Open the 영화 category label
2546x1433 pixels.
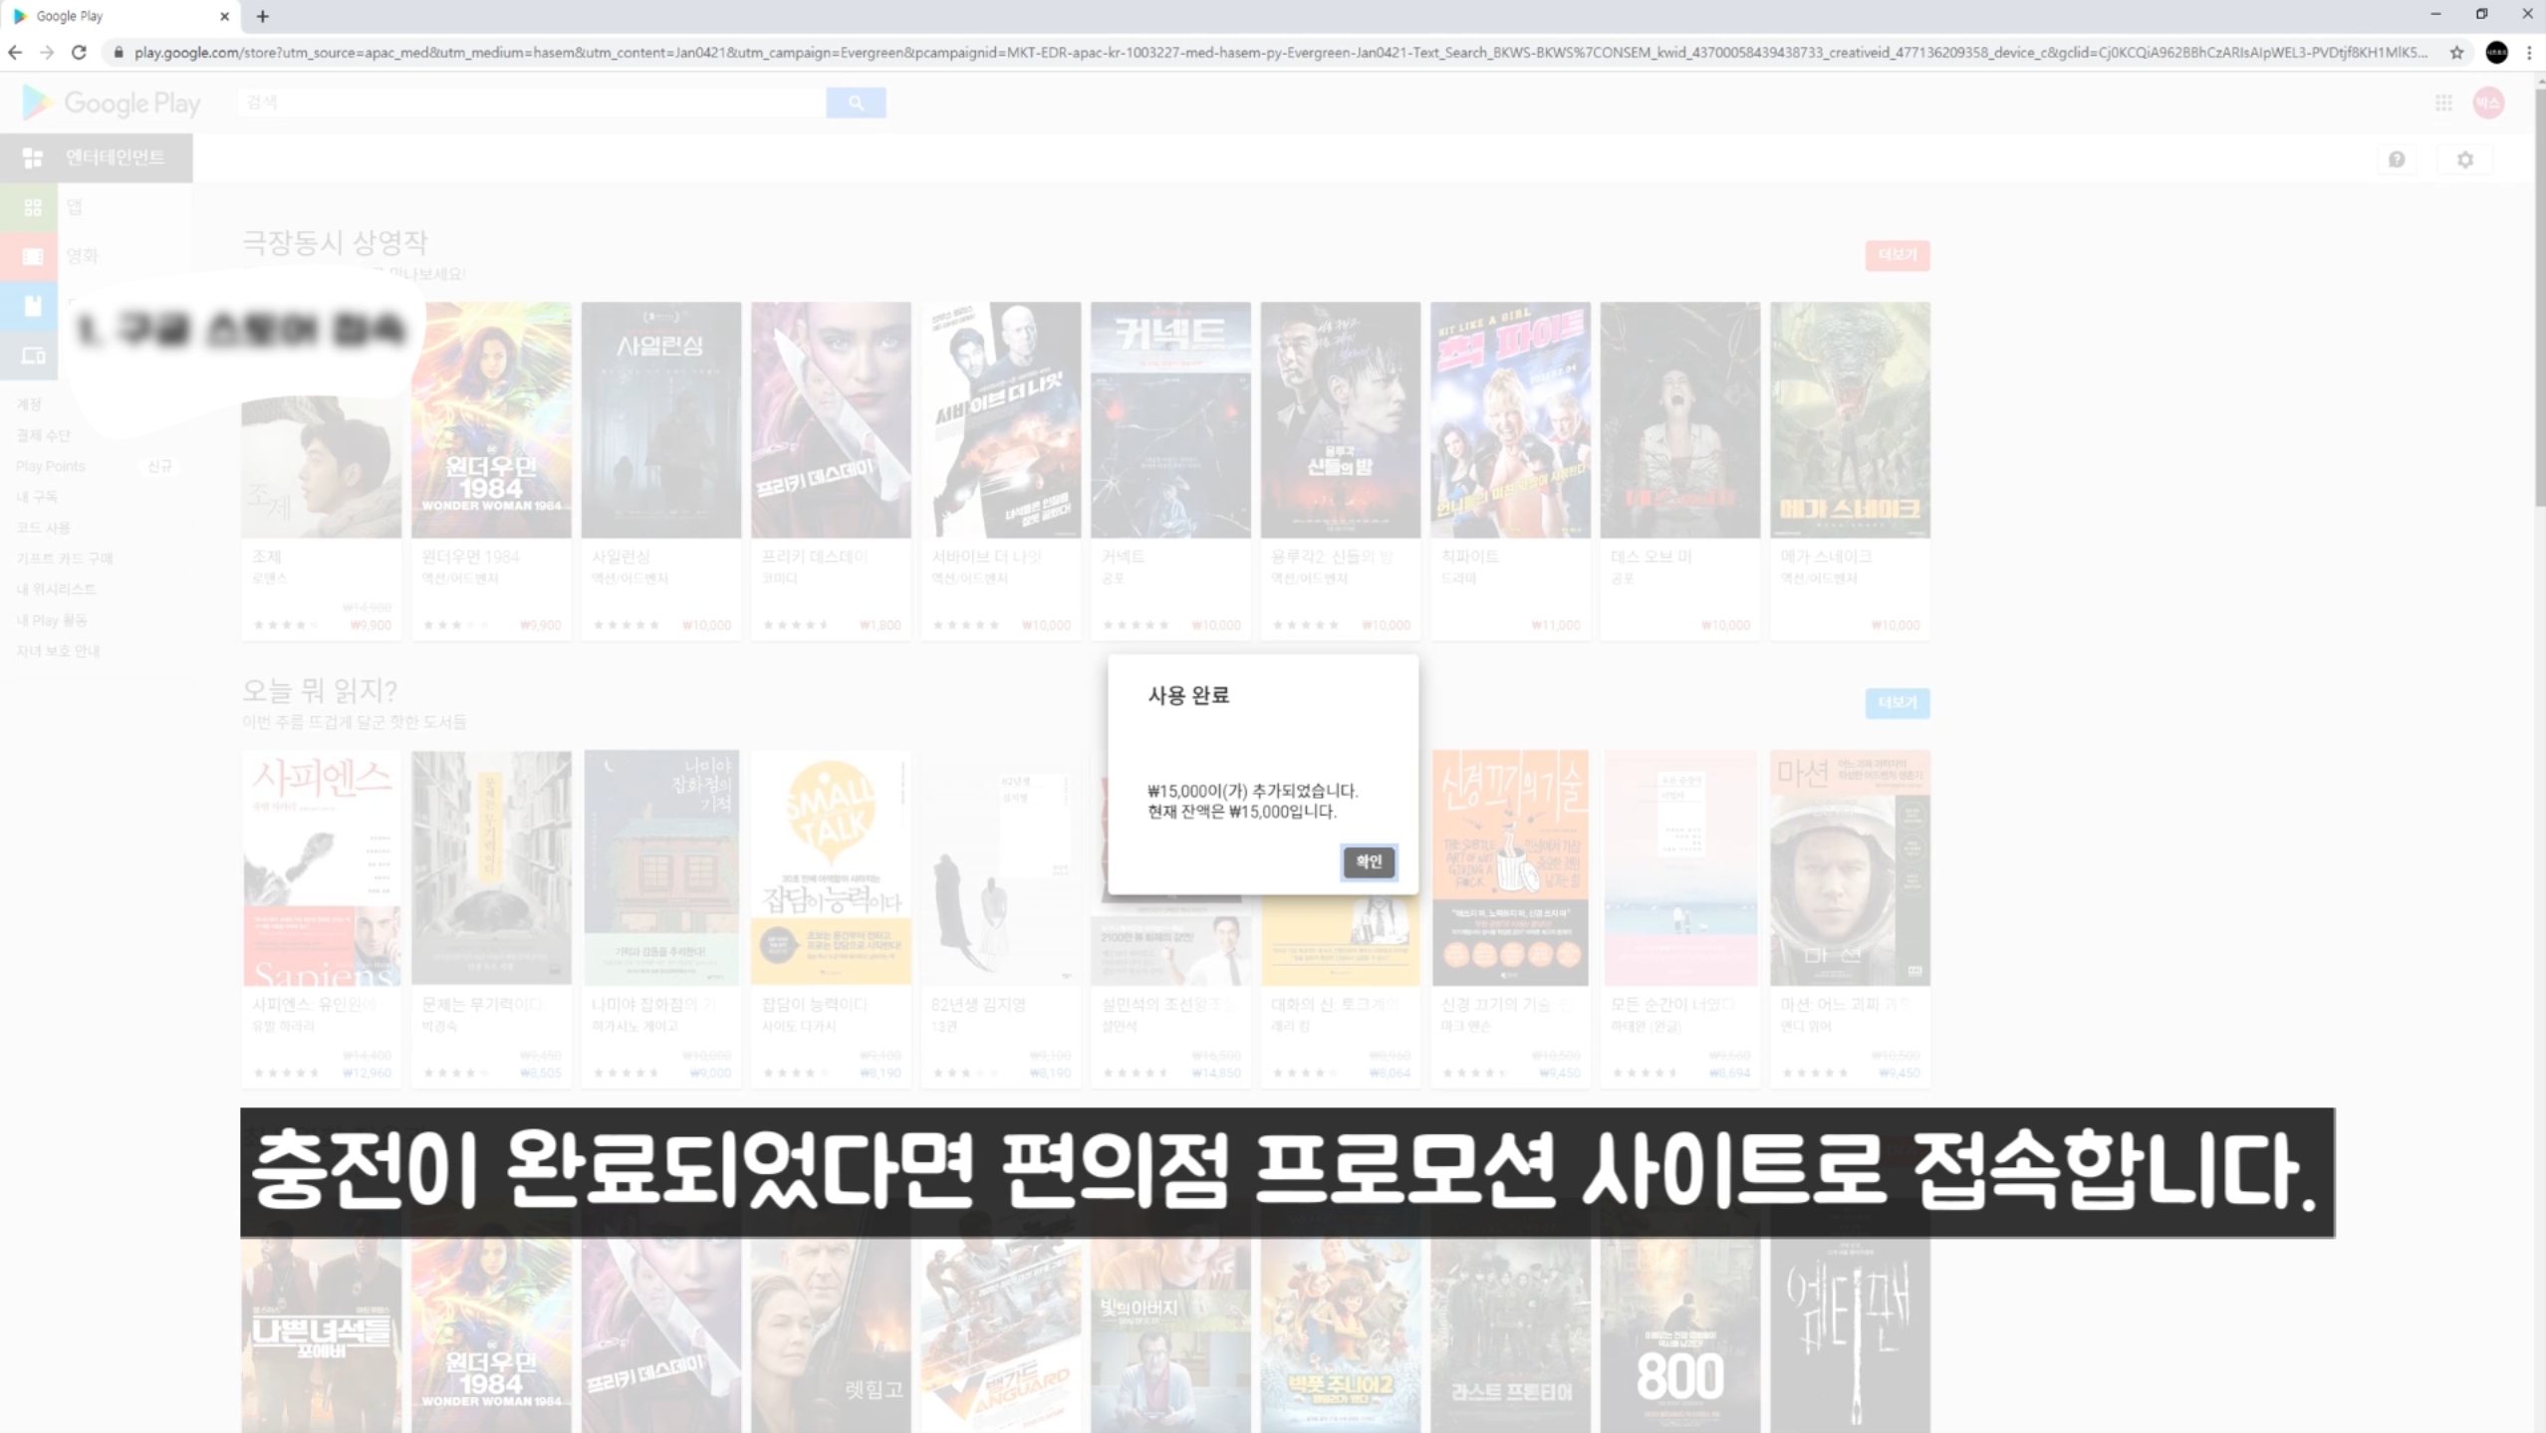pyautogui.click(x=83, y=256)
